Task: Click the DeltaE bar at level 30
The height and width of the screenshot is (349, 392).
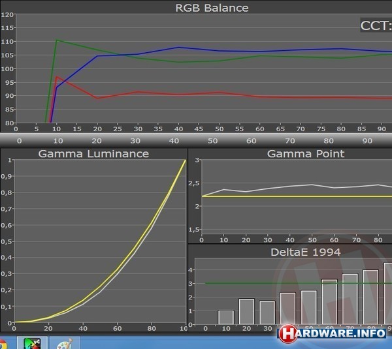Action: (267, 313)
